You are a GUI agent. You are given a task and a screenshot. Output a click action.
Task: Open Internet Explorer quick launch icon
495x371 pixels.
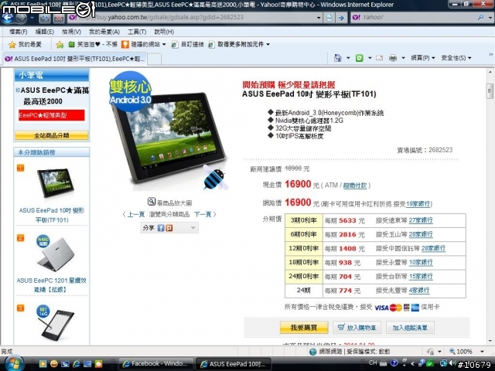[76, 364]
